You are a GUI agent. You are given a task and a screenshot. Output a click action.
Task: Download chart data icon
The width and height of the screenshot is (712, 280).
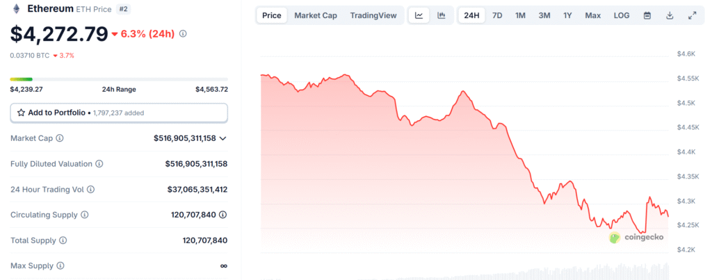tap(670, 15)
